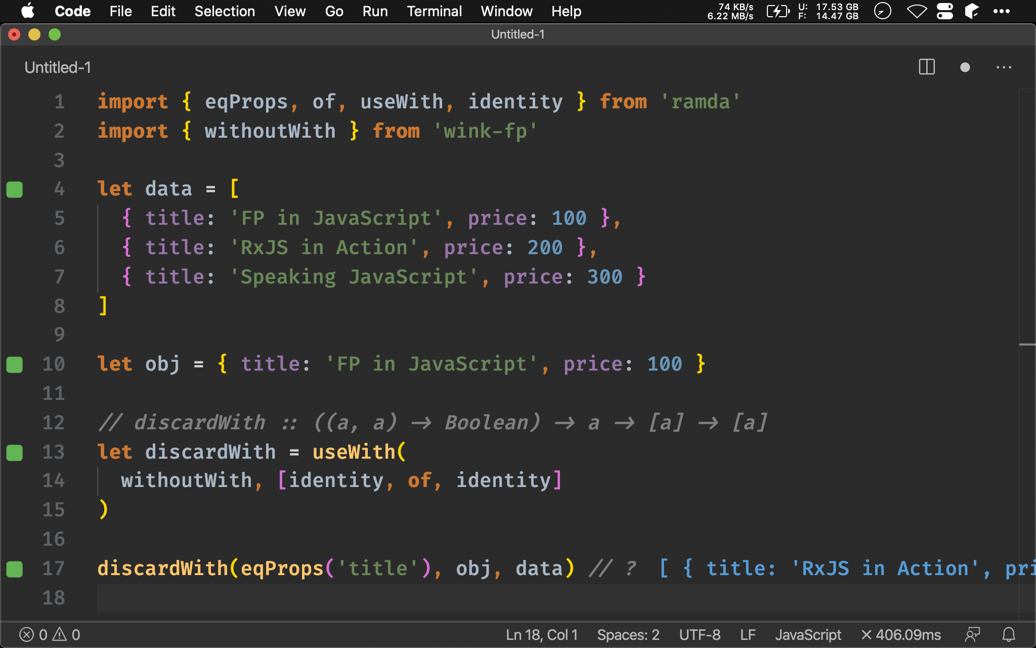Open notifications bell in status bar
This screenshot has height=648, width=1036.
click(1009, 635)
